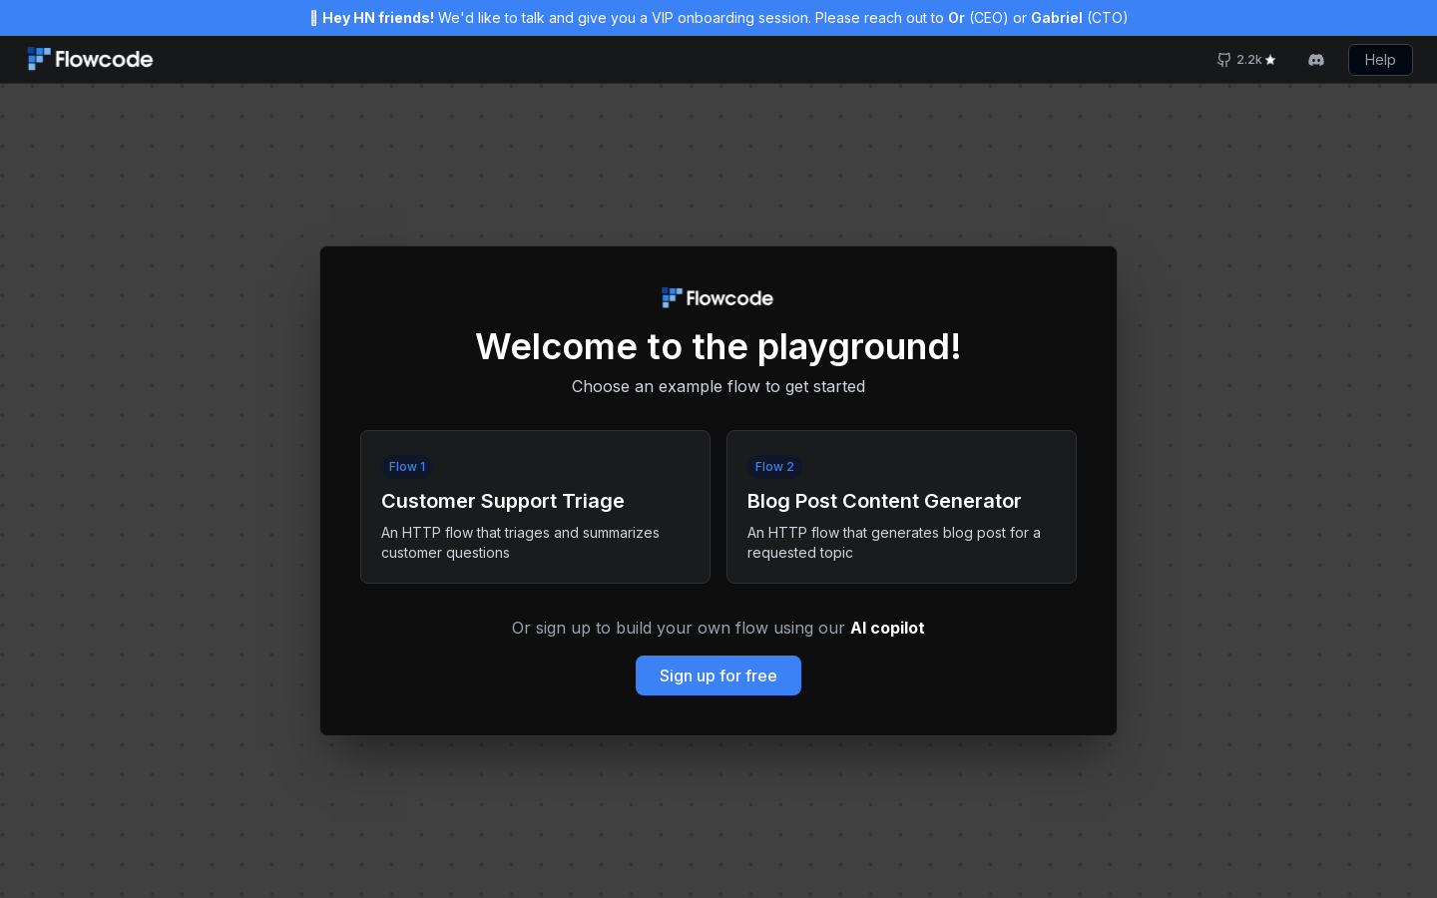Click 'Choose an example flow to get started'
This screenshot has height=898, width=1437.
coord(718,386)
